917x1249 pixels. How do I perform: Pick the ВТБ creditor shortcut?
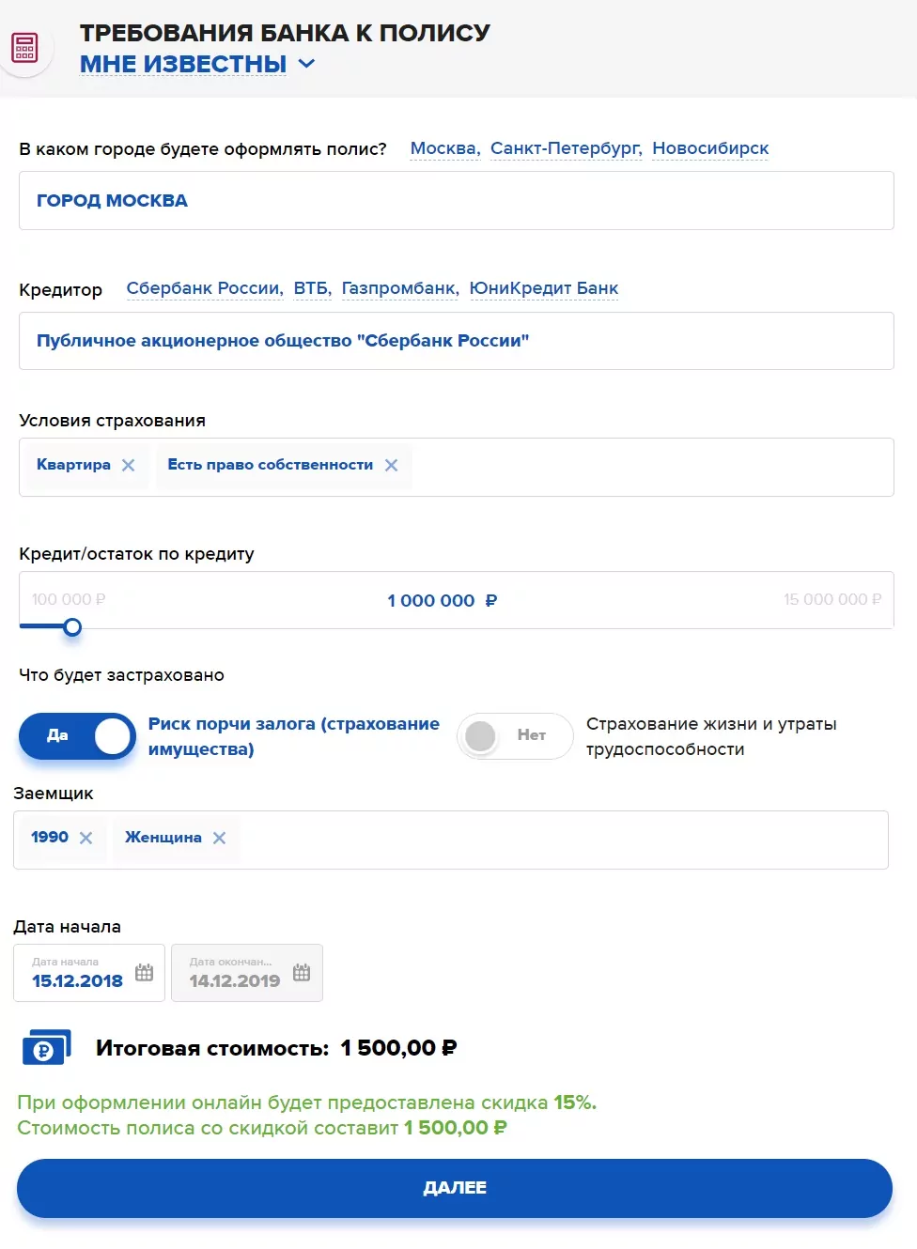(x=311, y=288)
